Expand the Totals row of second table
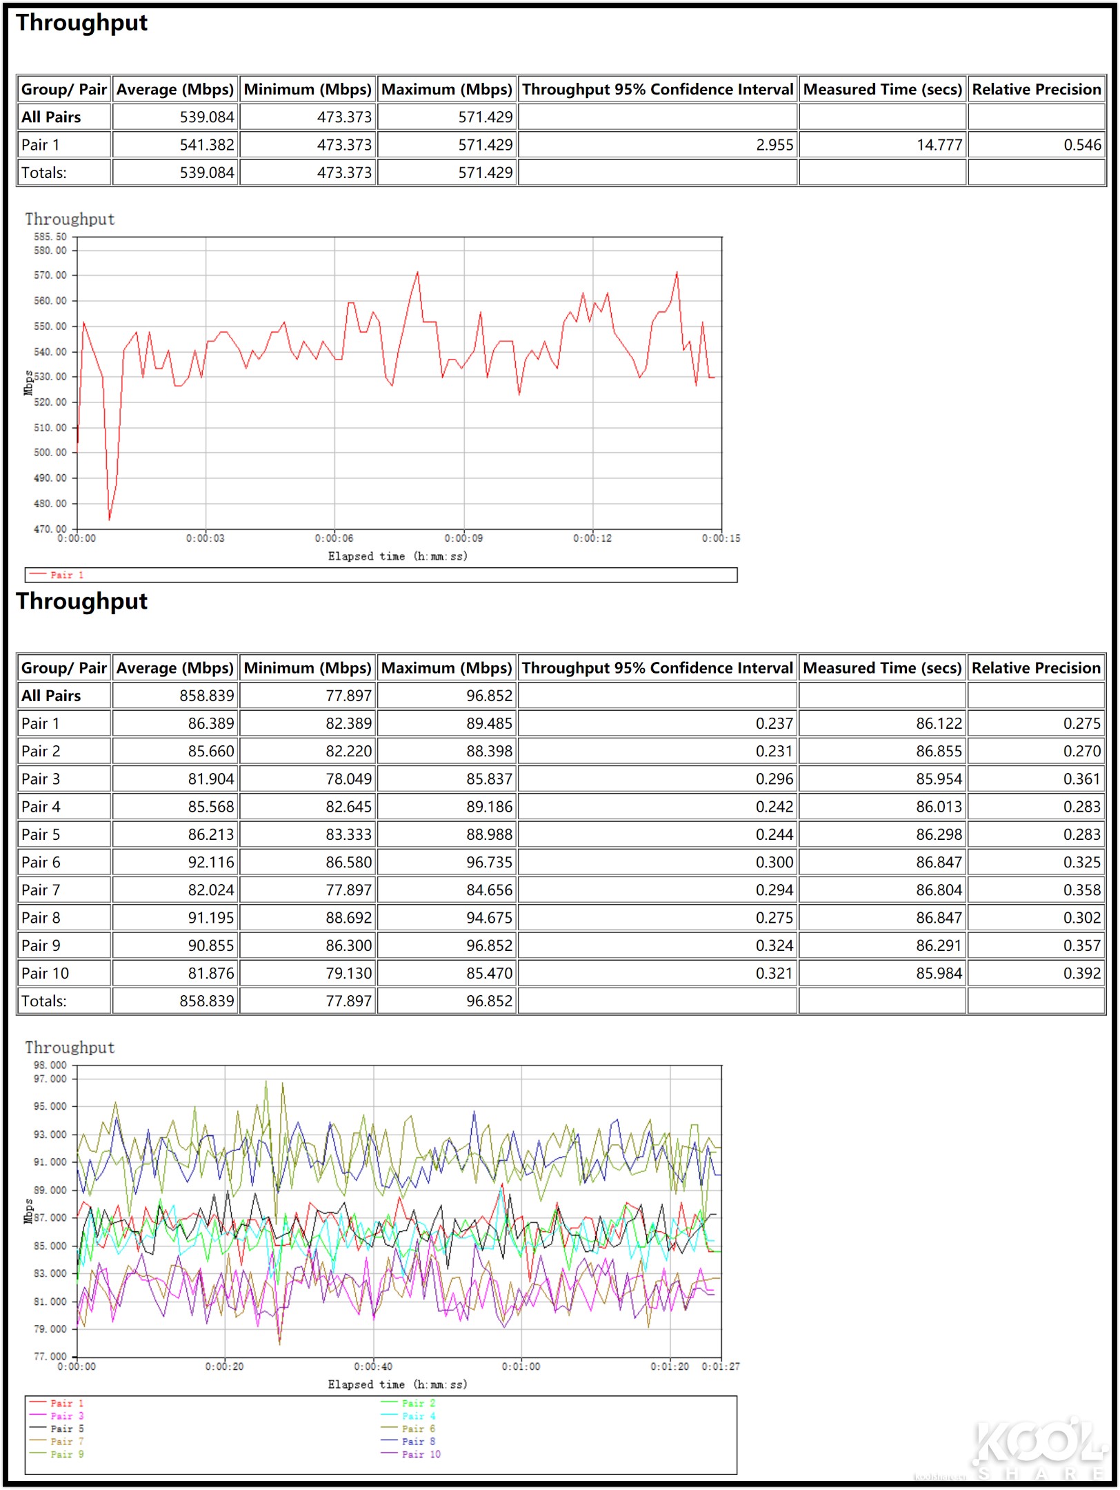 pyautogui.click(x=45, y=1001)
